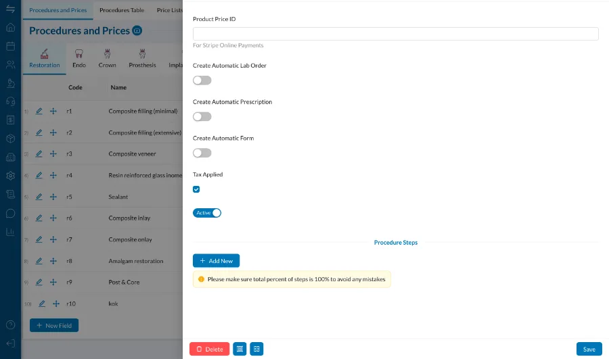Click the video icon beside Procedures and Prices heading
This screenshot has height=359, width=609.
coord(137,30)
